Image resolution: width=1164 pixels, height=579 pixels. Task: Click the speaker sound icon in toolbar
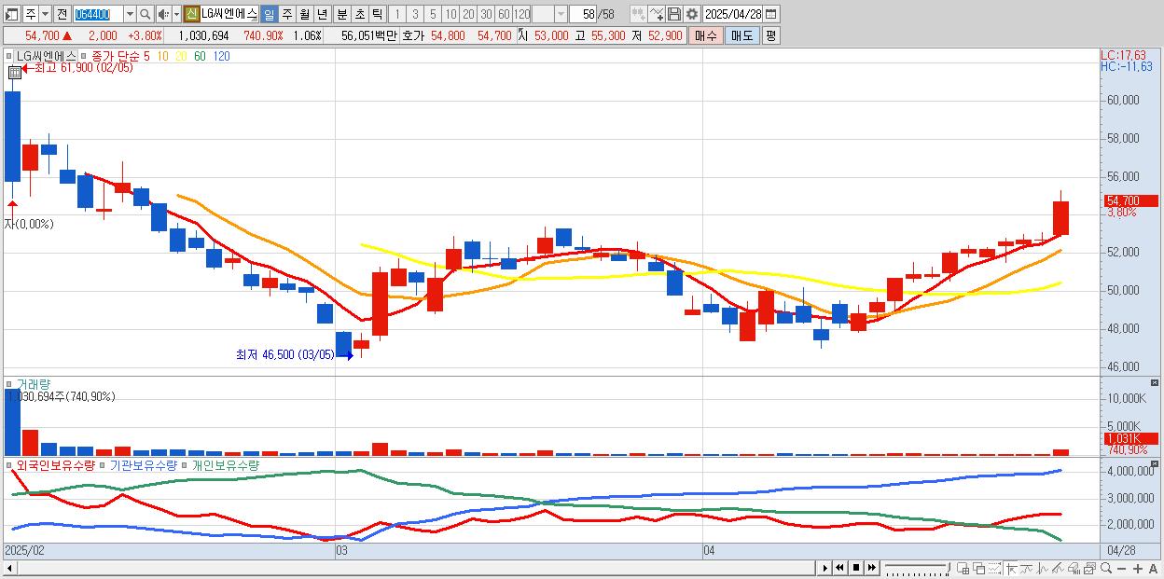[163, 14]
